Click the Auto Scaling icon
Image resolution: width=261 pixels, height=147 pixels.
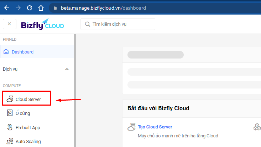(x=10, y=141)
